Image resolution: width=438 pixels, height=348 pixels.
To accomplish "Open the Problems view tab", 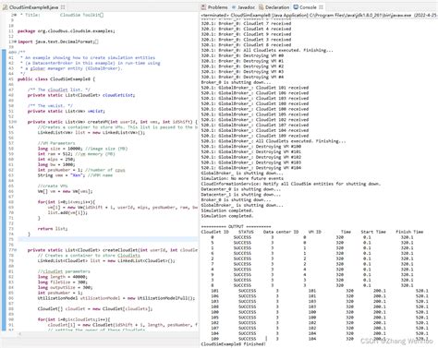I will [214, 7].
